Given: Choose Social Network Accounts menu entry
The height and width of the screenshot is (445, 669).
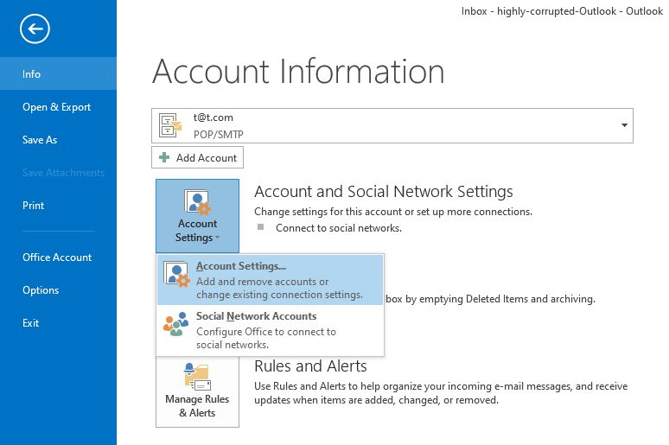Looking at the screenshot, I should click(270, 330).
